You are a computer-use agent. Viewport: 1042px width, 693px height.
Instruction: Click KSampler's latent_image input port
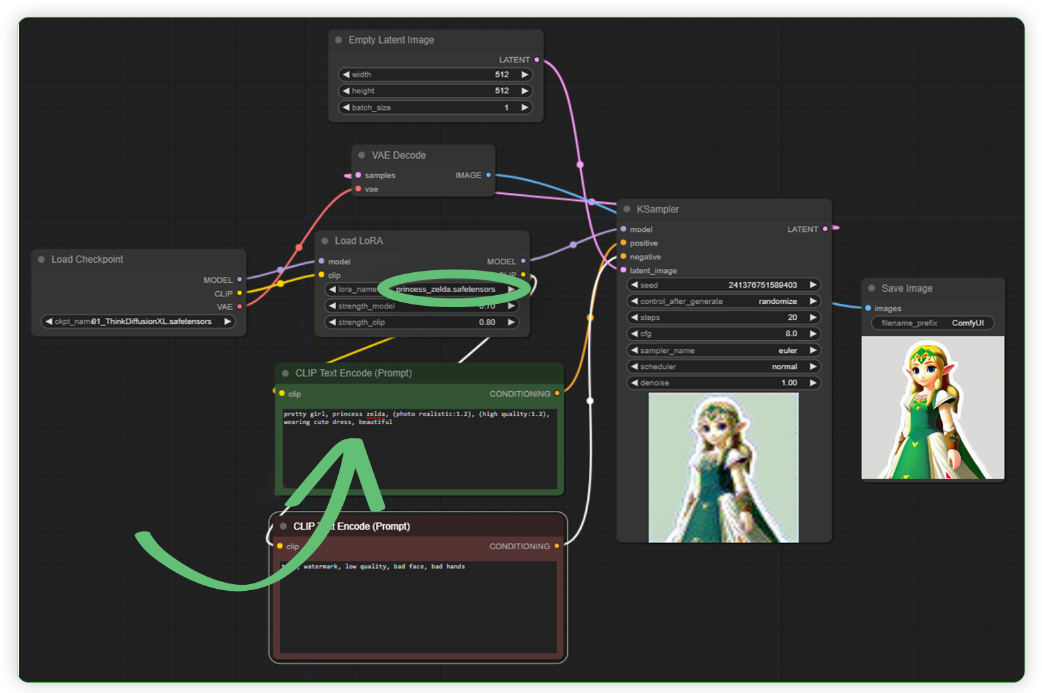click(624, 270)
